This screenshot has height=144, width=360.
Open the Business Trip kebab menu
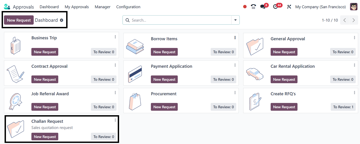(115, 37)
